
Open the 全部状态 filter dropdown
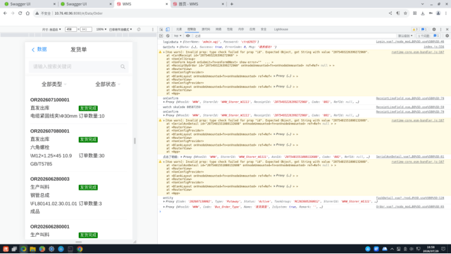point(108,84)
